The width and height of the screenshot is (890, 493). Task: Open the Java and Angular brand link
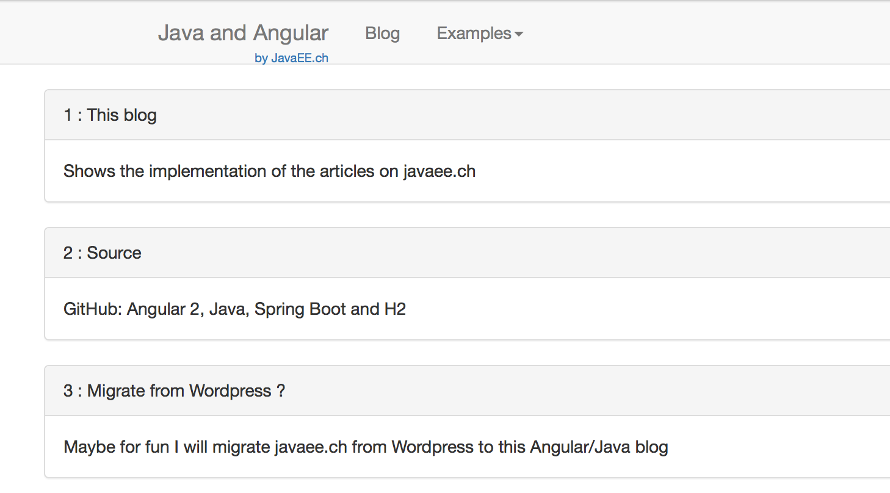243,33
